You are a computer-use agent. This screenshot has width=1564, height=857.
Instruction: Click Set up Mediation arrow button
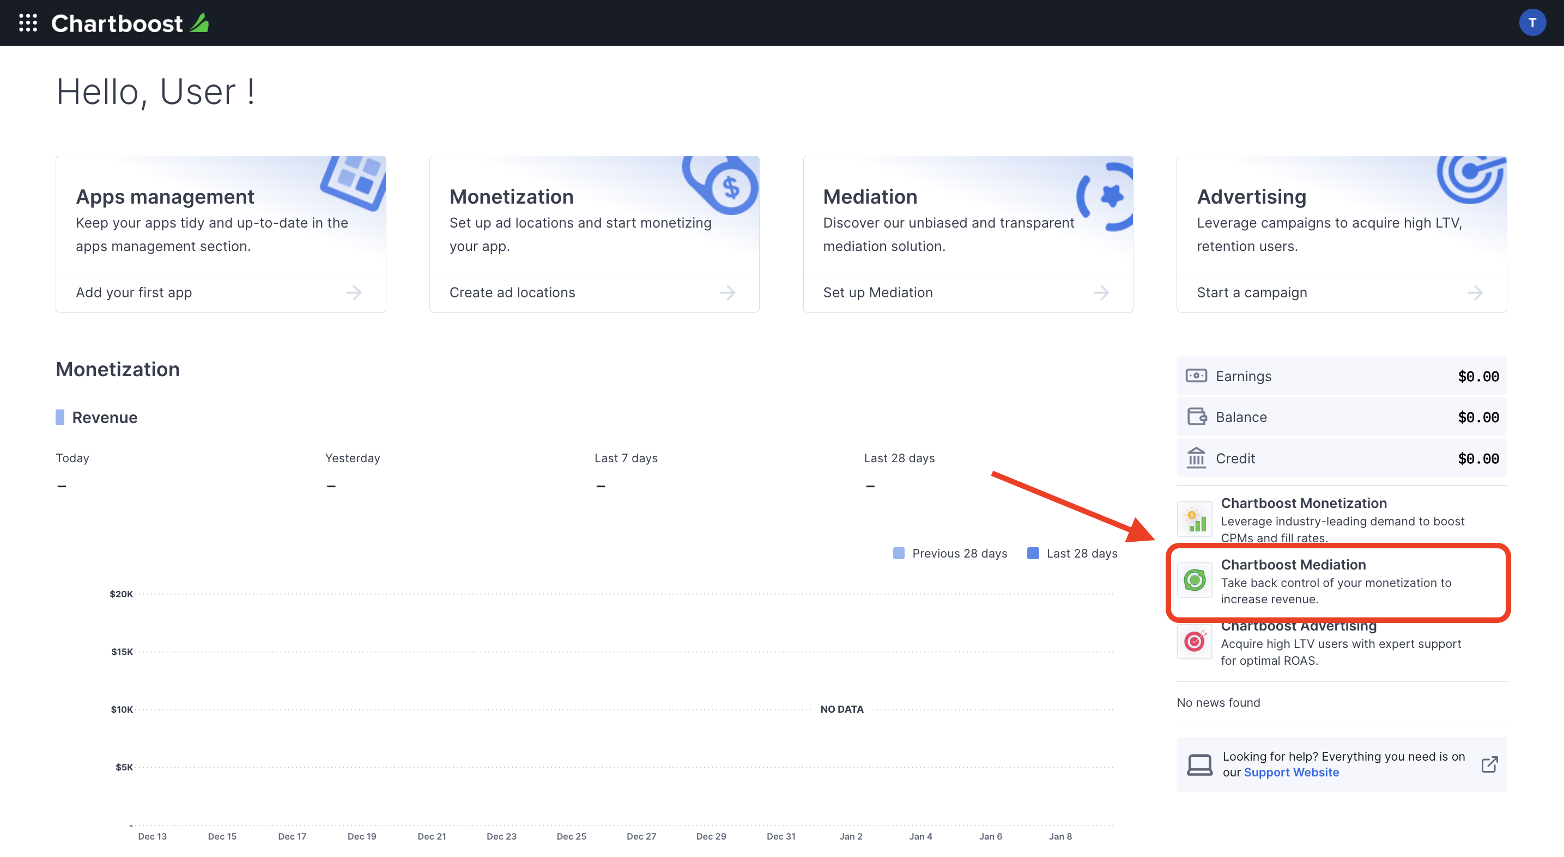[1104, 292]
